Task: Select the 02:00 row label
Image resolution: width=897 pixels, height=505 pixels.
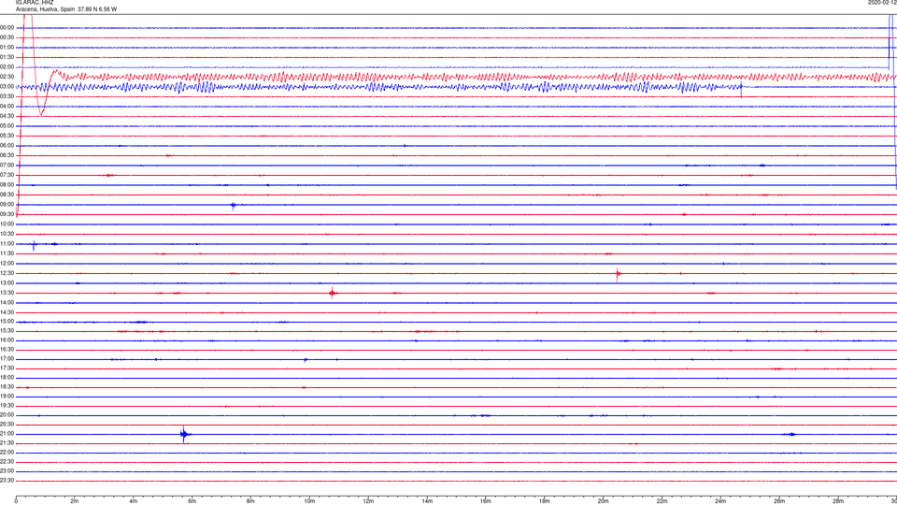Action: (x=7, y=67)
